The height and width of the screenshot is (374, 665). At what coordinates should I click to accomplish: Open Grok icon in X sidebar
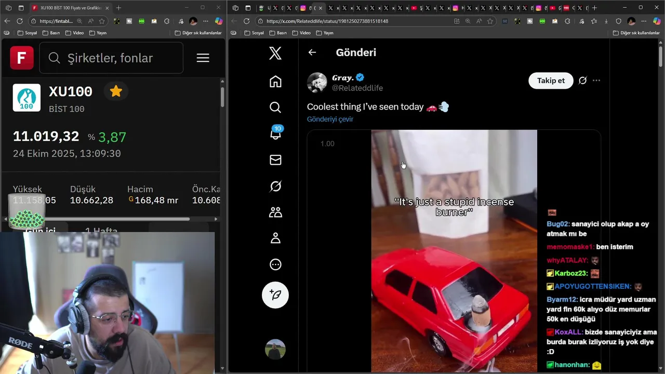tap(275, 186)
